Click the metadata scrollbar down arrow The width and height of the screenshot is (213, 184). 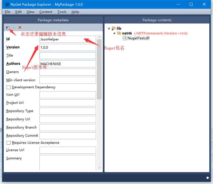tap(99, 168)
